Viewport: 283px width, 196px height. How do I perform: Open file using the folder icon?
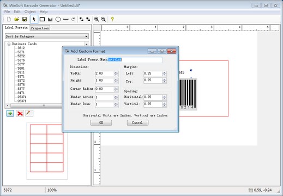17,19
